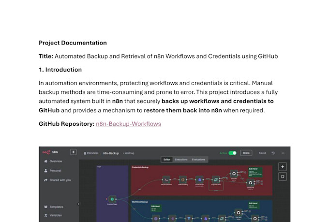This screenshot has height=222, width=329.
Task: Select the Convert to File node in Credentials Backup
Action: pyautogui.click(x=199, y=179)
